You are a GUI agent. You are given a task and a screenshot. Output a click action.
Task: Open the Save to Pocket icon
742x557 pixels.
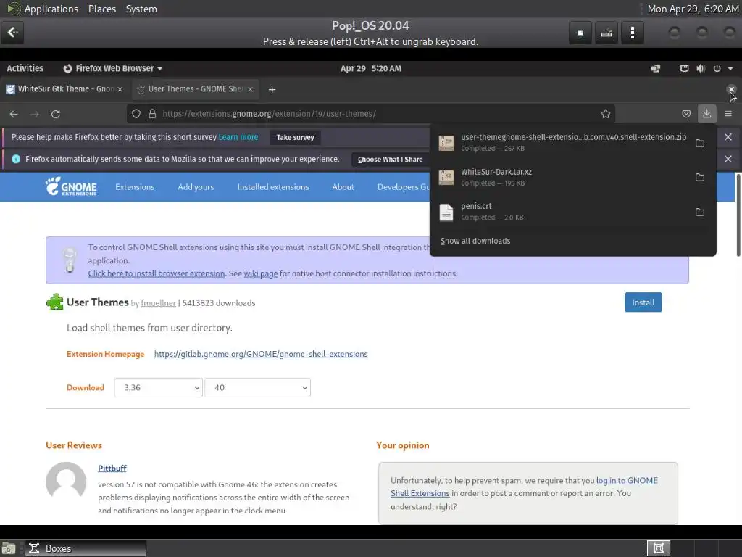click(685, 114)
